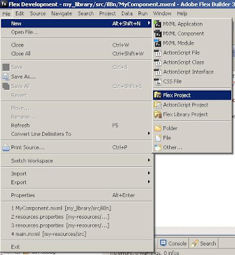Open the Window menu
The width and height of the screenshot is (235, 255).
pos(162,13)
